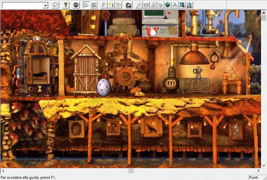The image size is (267, 180).
Task: Expand the creature selection dropdown arrow
Action: [x=45, y=5]
